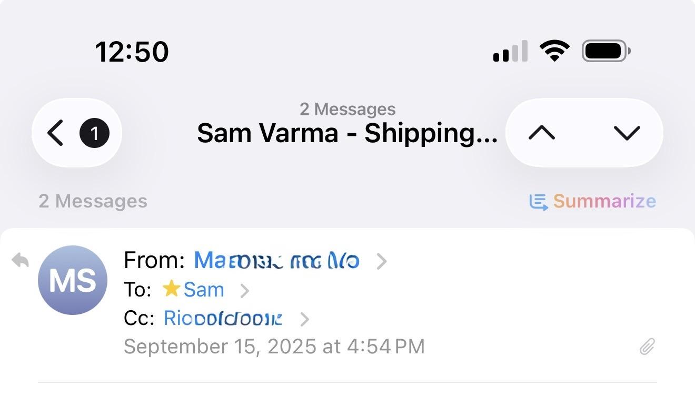Tap the MS sender avatar
Screen dimensions: 695x415
[73, 280]
